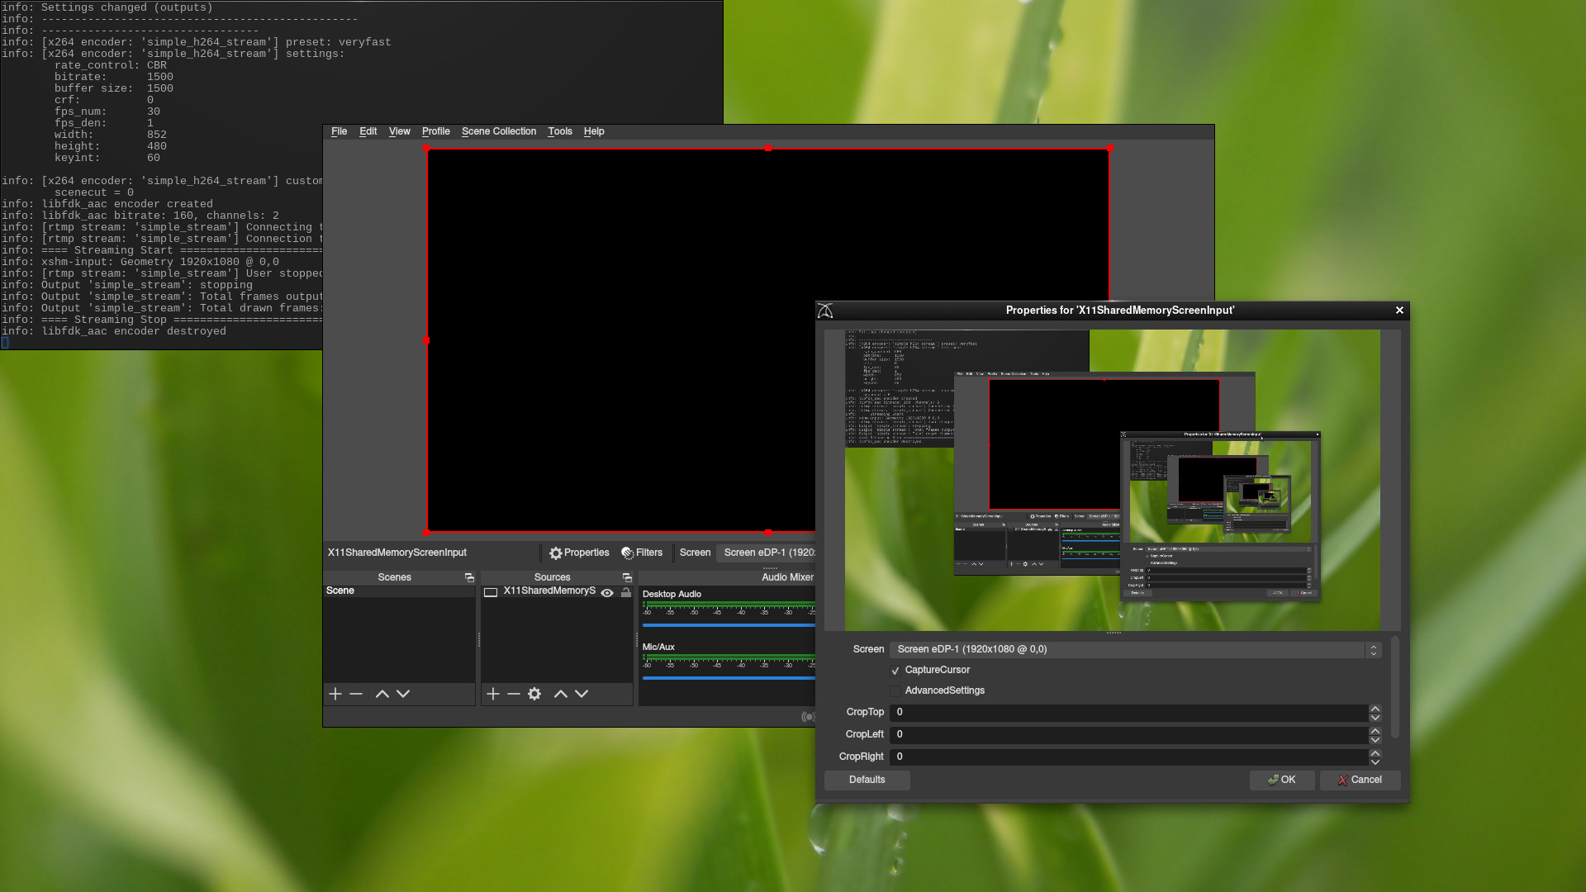Open the Tools menu
Image resolution: width=1586 pixels, height=892 pixels.
(x=560, y=131)
